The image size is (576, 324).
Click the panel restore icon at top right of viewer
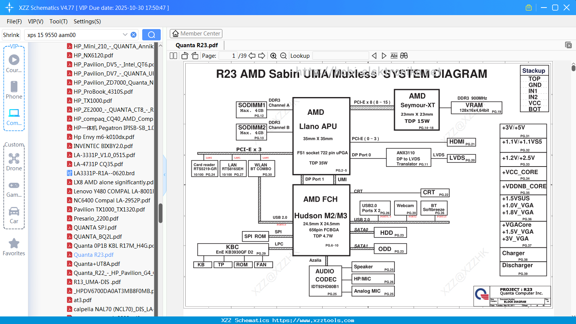(x=568, y=45)
